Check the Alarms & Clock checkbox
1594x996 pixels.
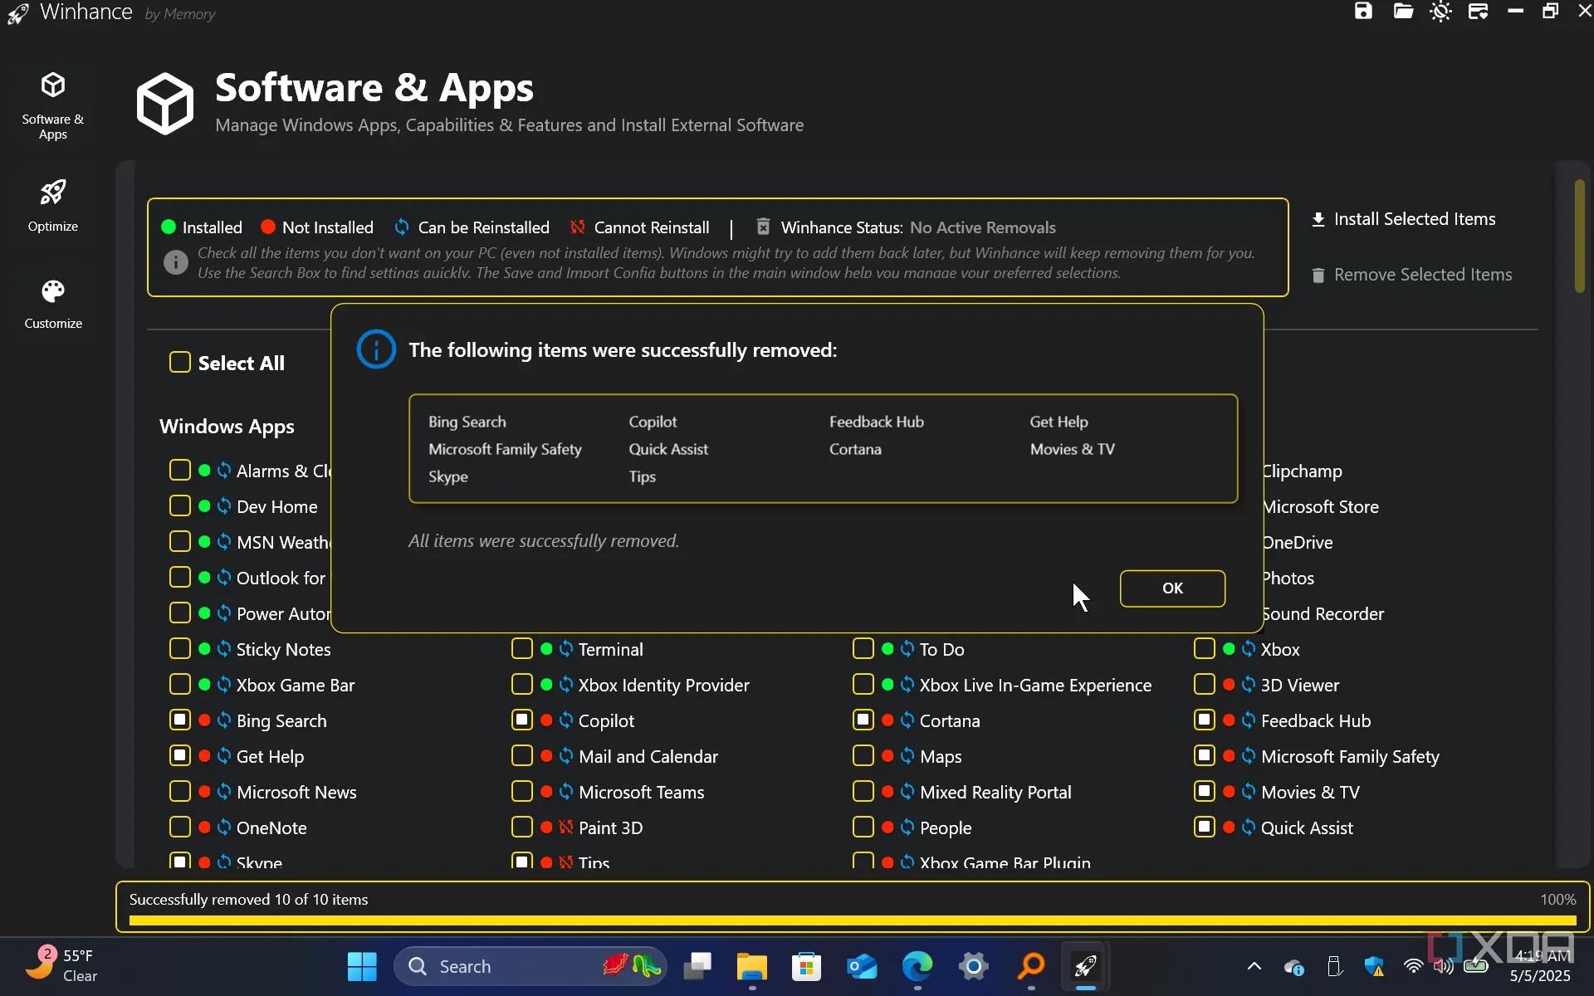[x=180, y=471]
